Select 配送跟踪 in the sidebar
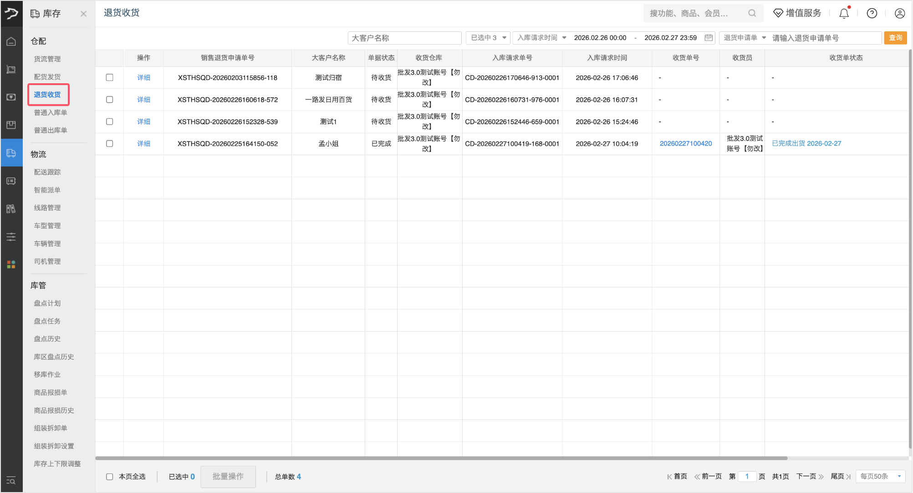Screen dimensions: 913x493 point(47,172)
